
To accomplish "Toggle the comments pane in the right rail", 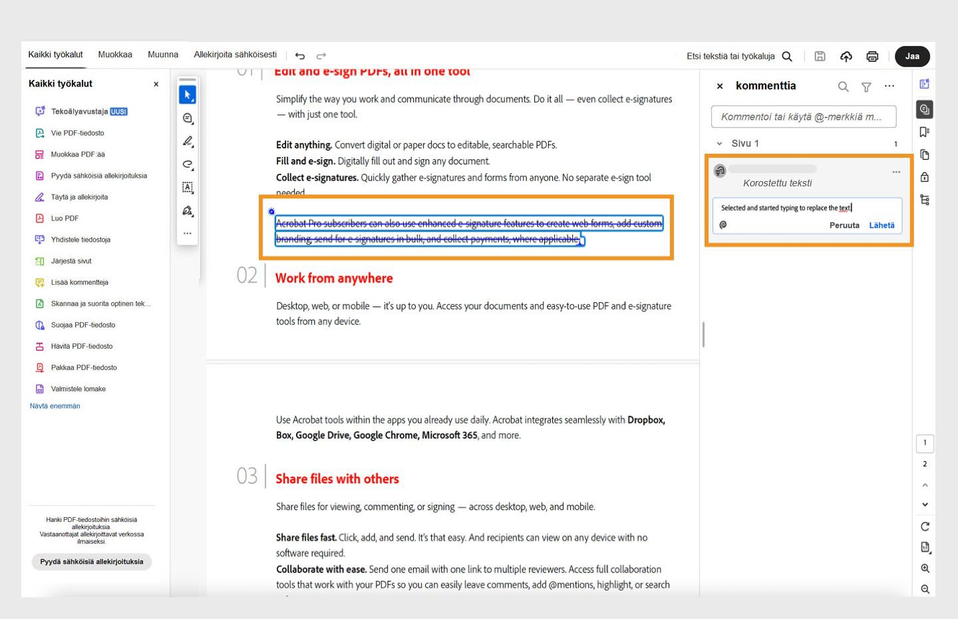I will (925, 109).
